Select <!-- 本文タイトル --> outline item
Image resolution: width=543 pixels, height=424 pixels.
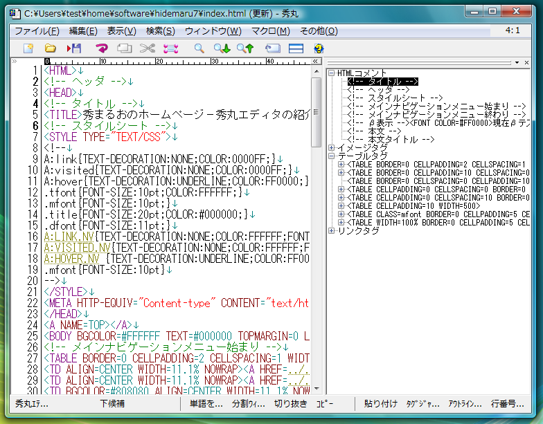click(391, 140)
